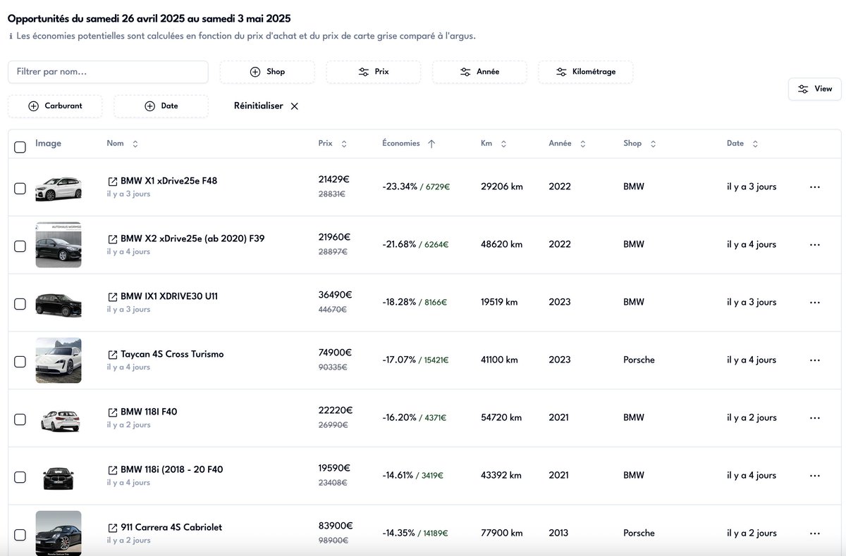846x556 pixels.
Task: Select the Taycan 4S Cross Turismo row checkbox
Action: (20, 361)
